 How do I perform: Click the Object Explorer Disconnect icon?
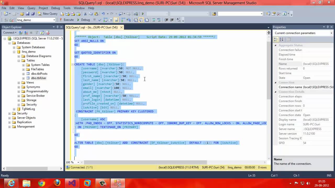tap(26, 33)
